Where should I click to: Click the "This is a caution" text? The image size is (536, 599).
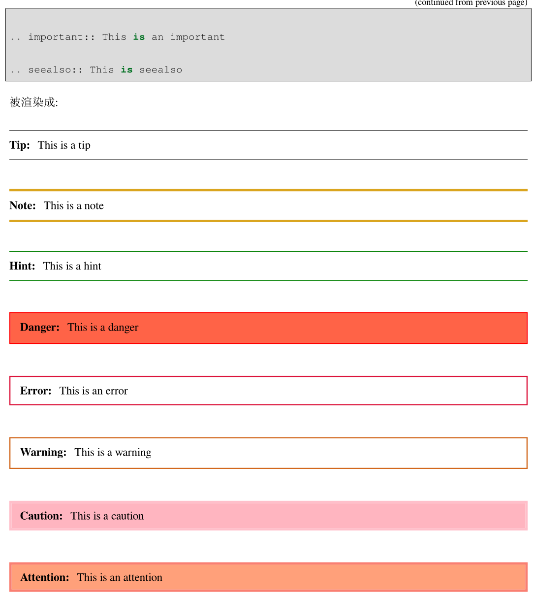[107, 516]
